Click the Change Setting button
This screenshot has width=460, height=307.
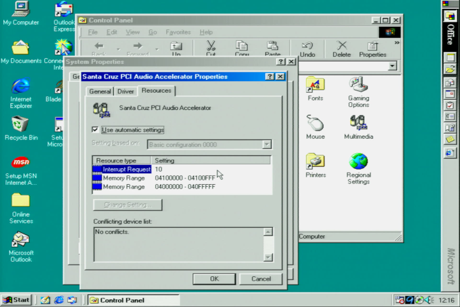(128, 205)
